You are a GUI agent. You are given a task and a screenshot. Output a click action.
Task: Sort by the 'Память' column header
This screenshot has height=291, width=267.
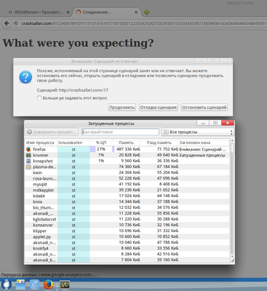pos(126,143)
